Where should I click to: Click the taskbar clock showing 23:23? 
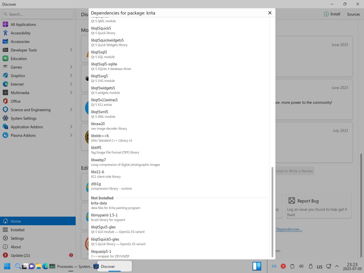coord(352,266)
